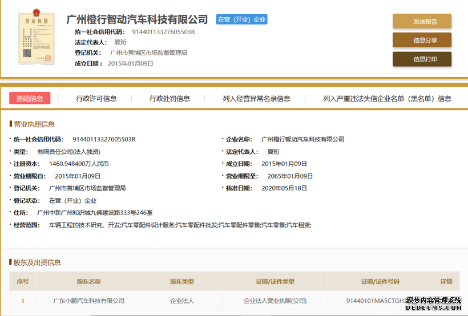This screenshot has width=468, height=316.
Task: Click the 在营（开业）企业 status badge
Action: click(242, 19)
